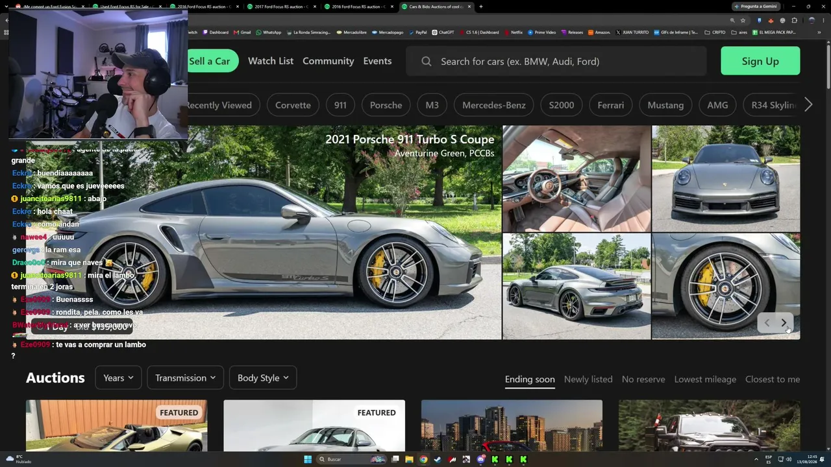Open the Prime Video bookmark
This screenshot has width=831, height=467.
[x=542, y=32]
